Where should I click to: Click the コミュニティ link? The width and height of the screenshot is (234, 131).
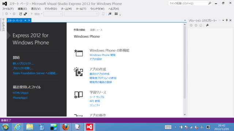95,105
